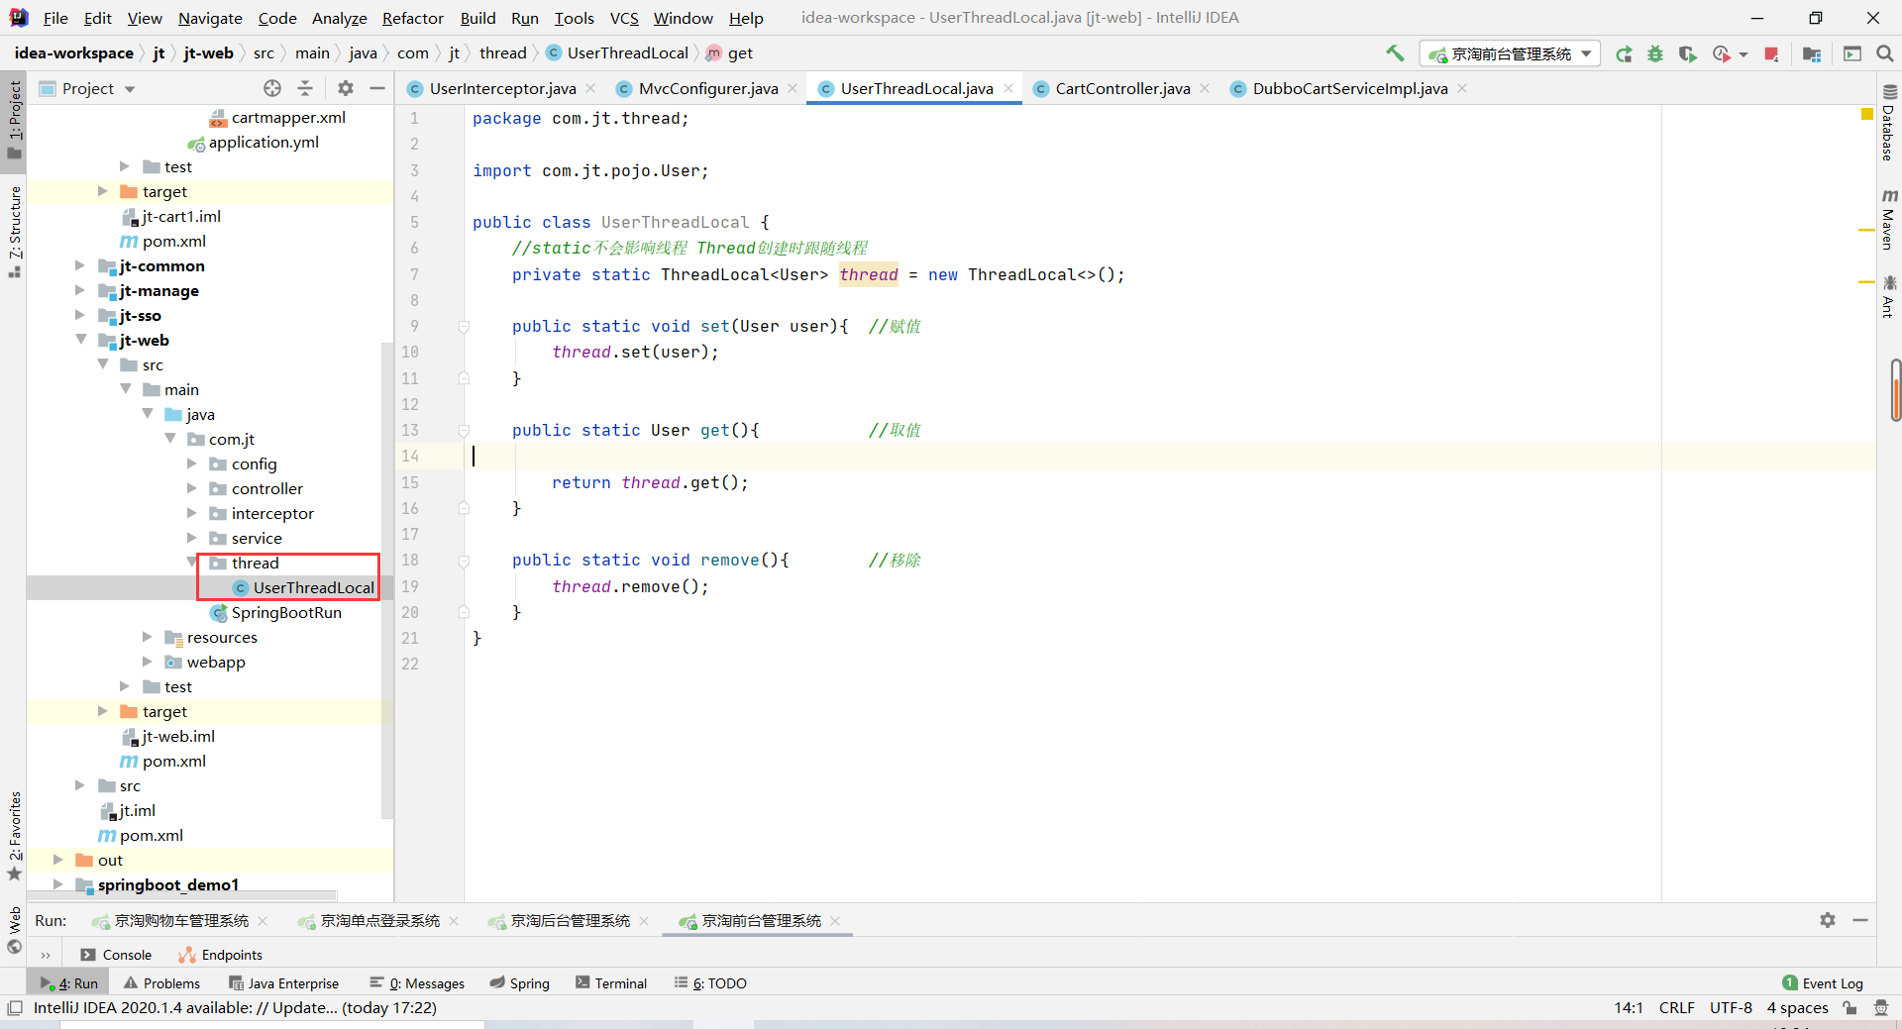
Task: Click the locate/scroll from source target icon
Action: point(272,88)
